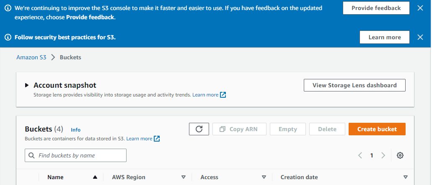This screenshot has height=185, width=432.
Task: Expand the Account snapshot section
Action: 27,85
